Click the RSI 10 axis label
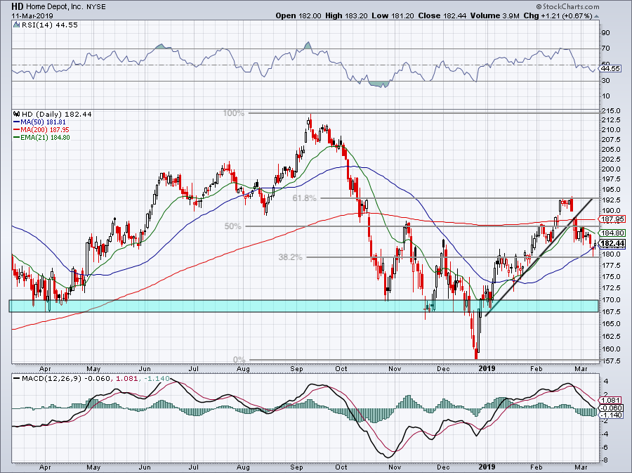This screenshot has height=473, width=632. click(605, 96)
